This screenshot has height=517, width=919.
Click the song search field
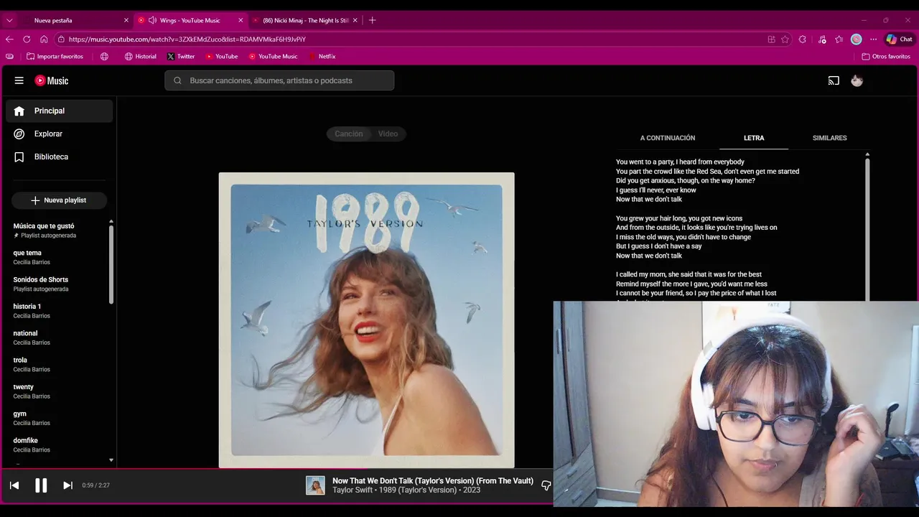279,80
